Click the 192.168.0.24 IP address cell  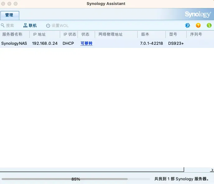(x=45, y=44)
